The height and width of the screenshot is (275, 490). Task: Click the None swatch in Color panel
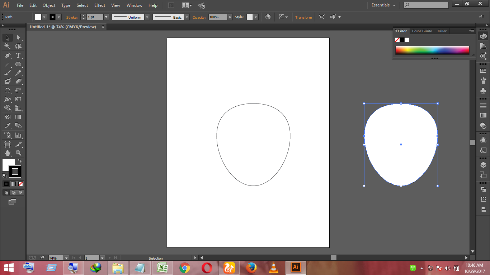(x=397, y=40)
